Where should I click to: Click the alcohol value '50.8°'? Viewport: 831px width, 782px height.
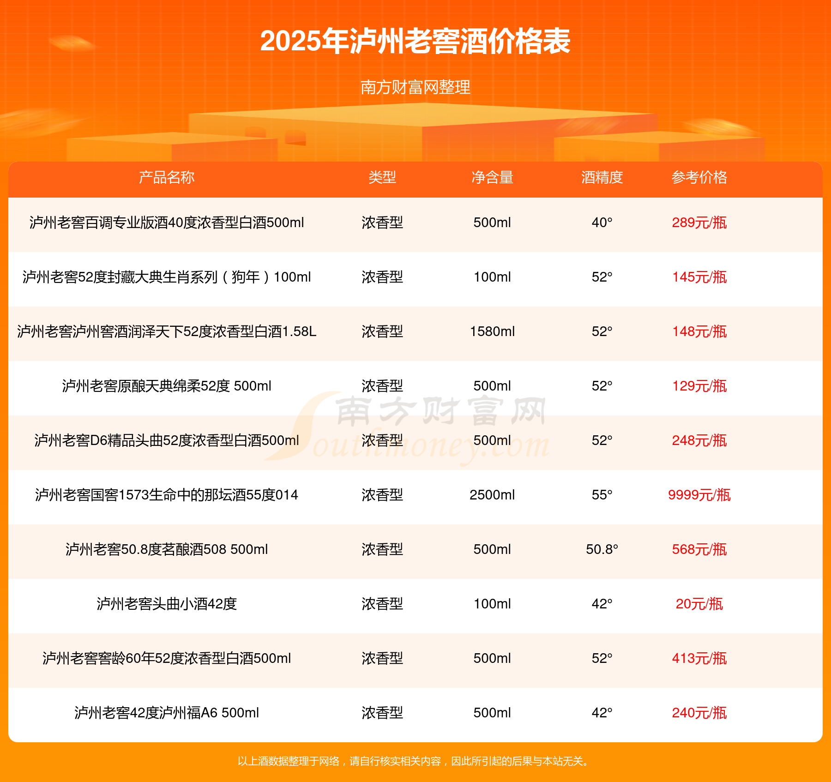point(602,549)
